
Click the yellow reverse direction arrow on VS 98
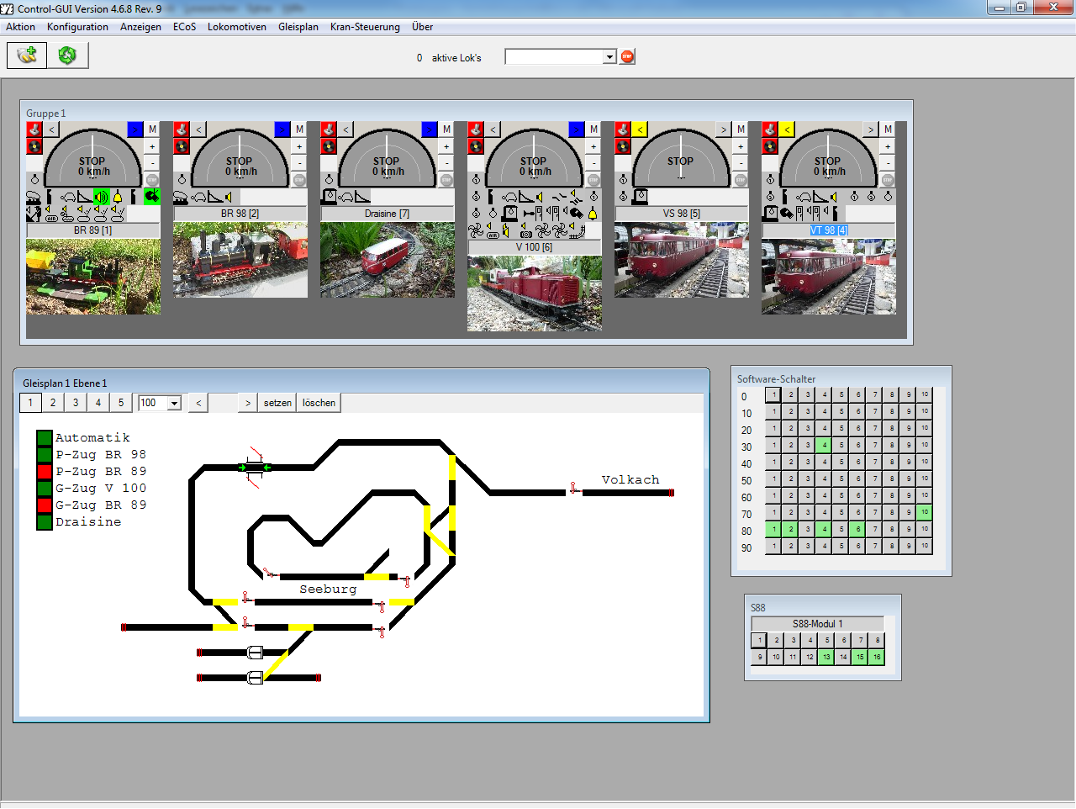640,130
